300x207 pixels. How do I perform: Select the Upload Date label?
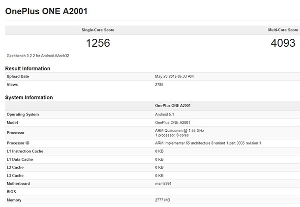pyautogui.click(x=18, y=76)
